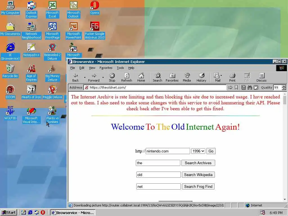Click the Search Wikipedia text field
Screen dimensions: 288x216
point(159,175)
